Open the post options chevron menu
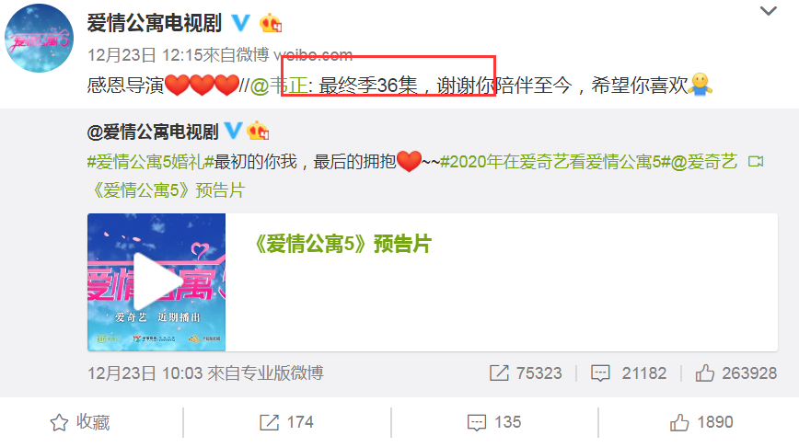 pos(768,11)
